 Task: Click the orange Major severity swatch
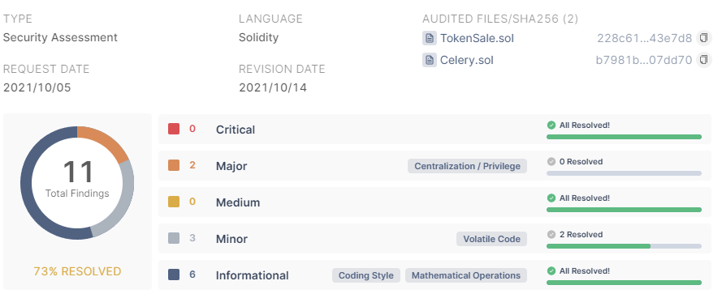174,165
